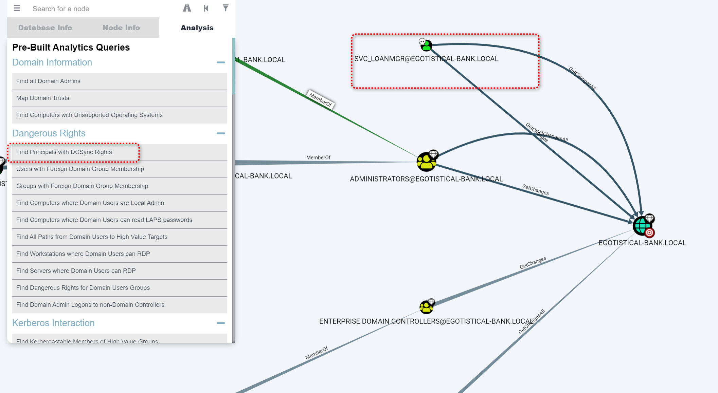Switch to the Analysis tab
This screenshot has height=393, width=718.
pyautogui.click(x=197, y=28)
